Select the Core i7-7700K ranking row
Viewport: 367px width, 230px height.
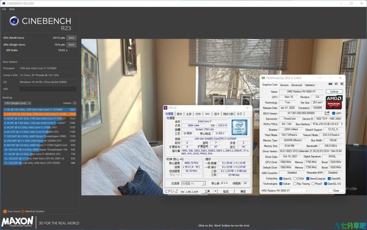point(40,127)
